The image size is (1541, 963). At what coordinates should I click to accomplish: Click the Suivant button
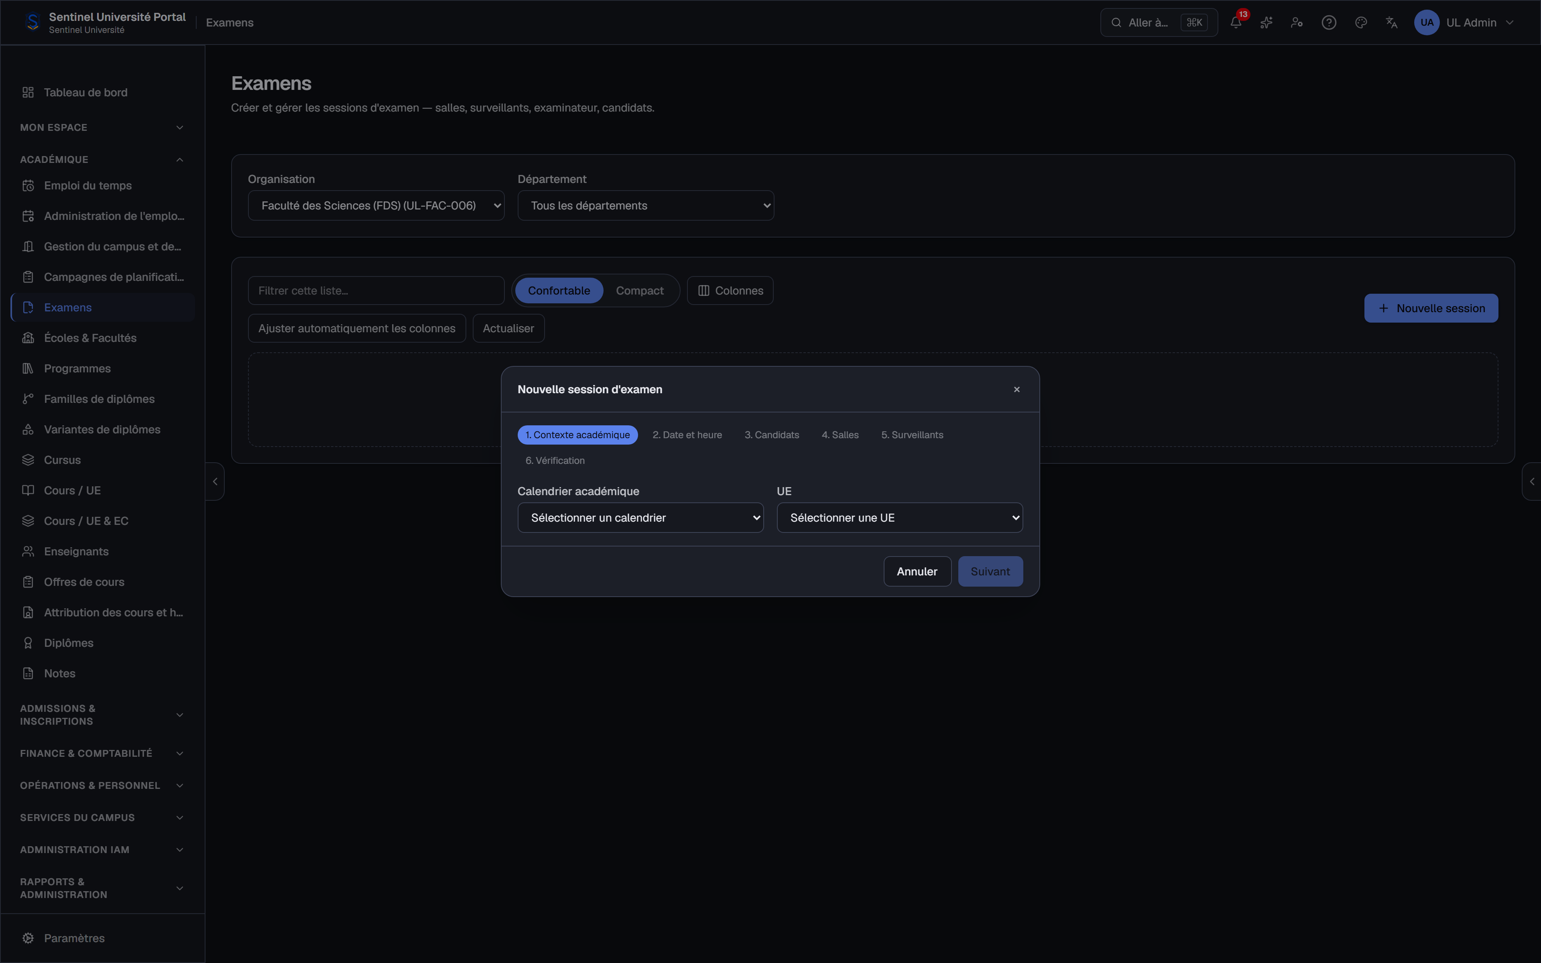(x=990, y=571)
